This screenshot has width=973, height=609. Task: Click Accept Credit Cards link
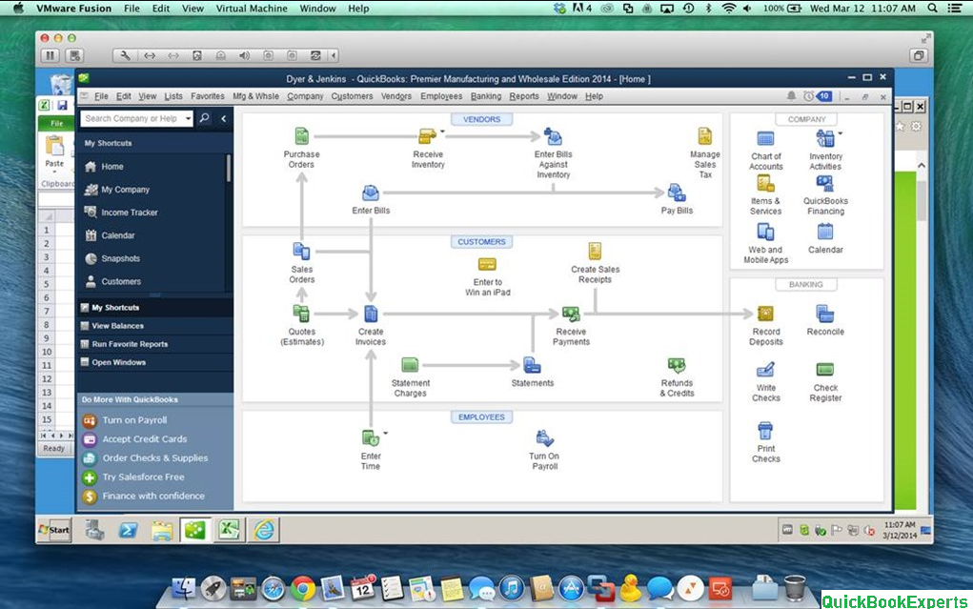(145, 439)
